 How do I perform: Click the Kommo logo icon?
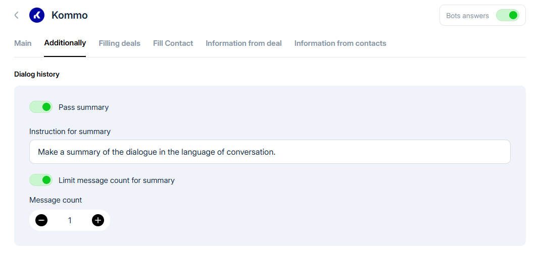point(37,15)
